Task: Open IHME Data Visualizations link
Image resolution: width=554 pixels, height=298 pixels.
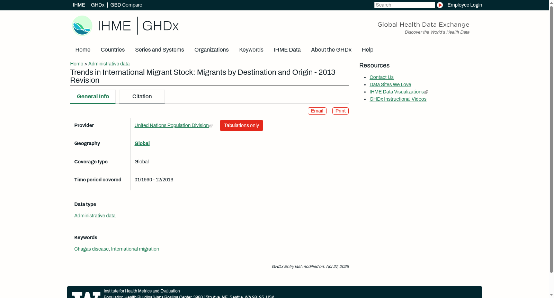Action: 396,92
